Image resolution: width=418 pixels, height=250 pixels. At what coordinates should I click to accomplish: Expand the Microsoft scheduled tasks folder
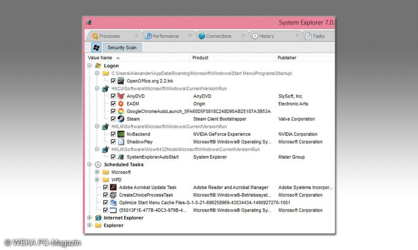click(97, 172)
